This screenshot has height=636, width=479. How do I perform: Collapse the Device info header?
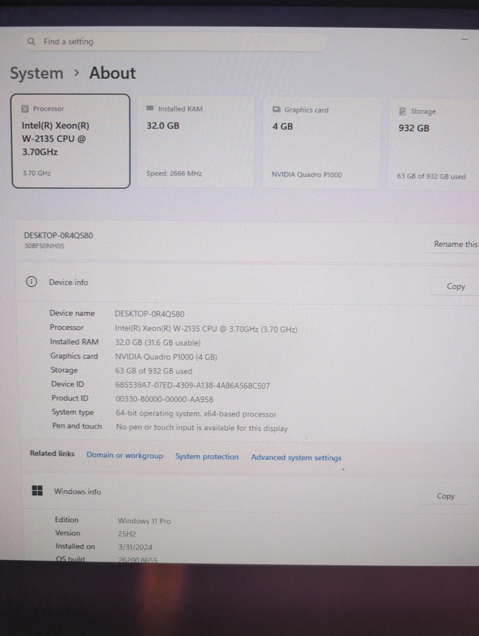(x=247, y=283)
